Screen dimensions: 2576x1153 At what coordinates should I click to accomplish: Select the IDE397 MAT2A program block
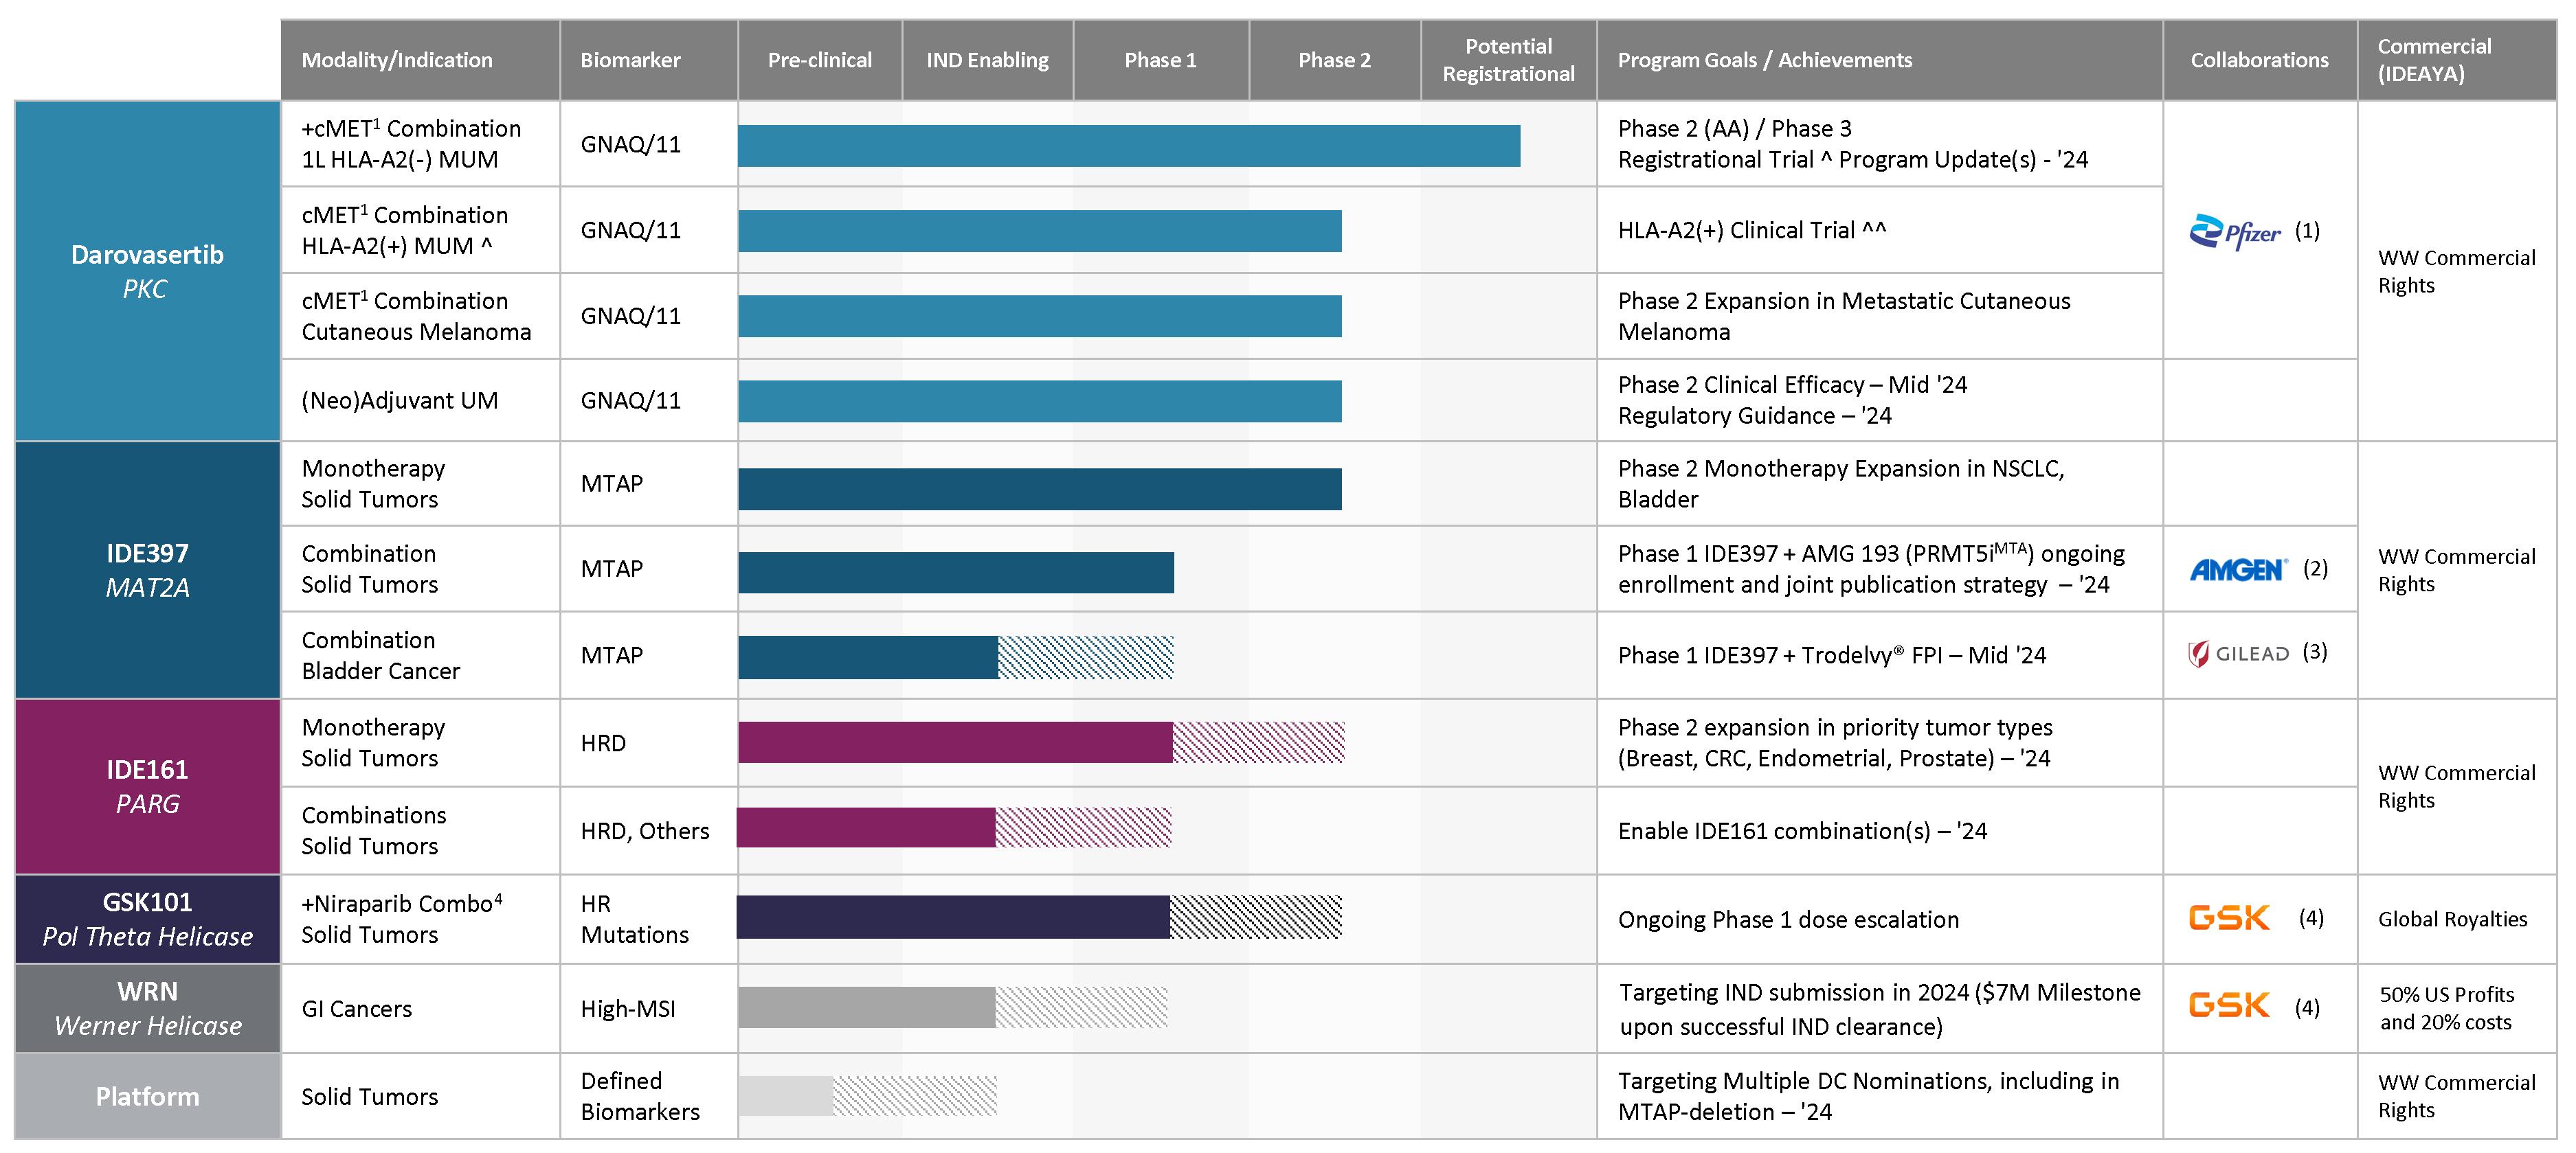point(147,569)
